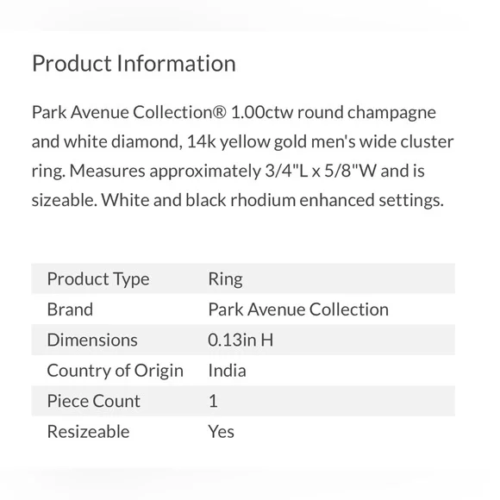Viewport: 500px width, 500px height.
Task: Select the Resizeable row label
Action: point(88,431)
